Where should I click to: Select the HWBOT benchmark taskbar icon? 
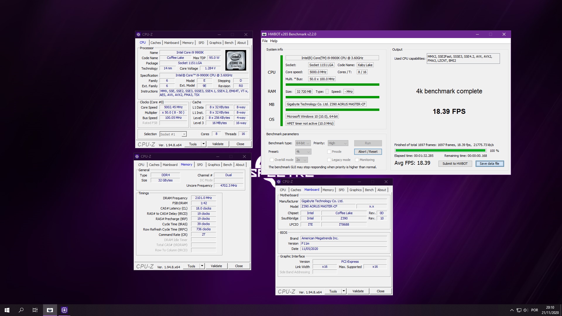(x=50, y=310)
